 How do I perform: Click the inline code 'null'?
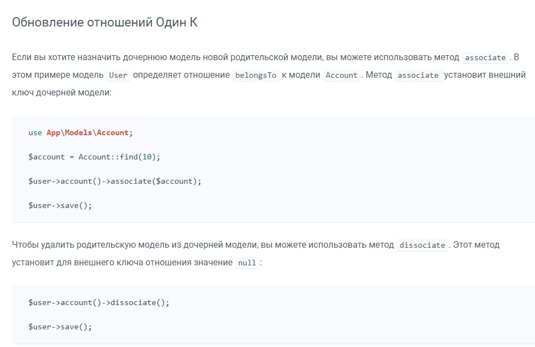click(247, 263)
